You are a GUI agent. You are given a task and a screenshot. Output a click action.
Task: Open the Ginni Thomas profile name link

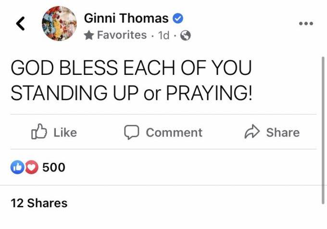click(x=126, y=18)
